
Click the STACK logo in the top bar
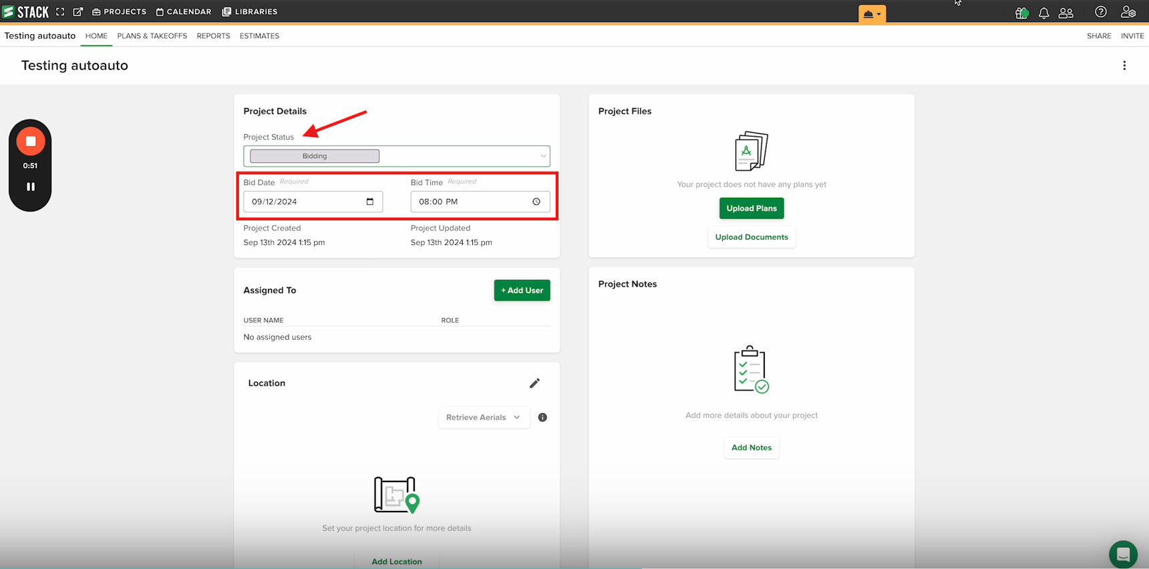click(x=26, y=12)
